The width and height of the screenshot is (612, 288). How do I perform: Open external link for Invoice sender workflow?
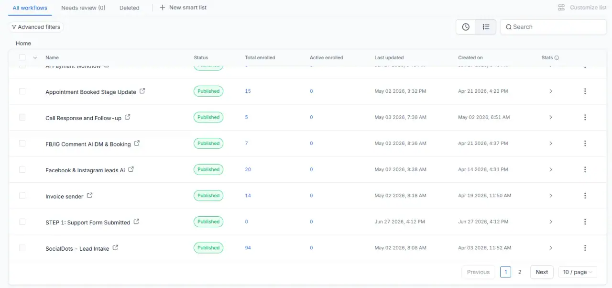coord(89,196)
